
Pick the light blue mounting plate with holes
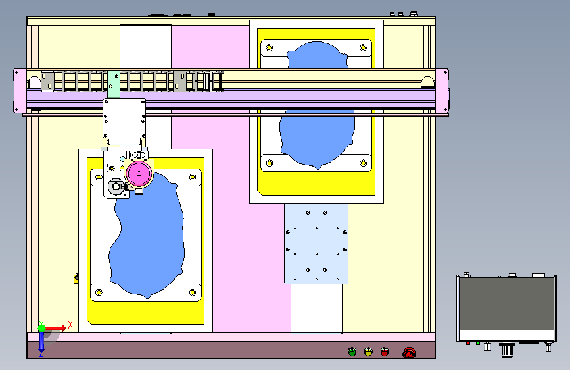click(x=316, y=244)
